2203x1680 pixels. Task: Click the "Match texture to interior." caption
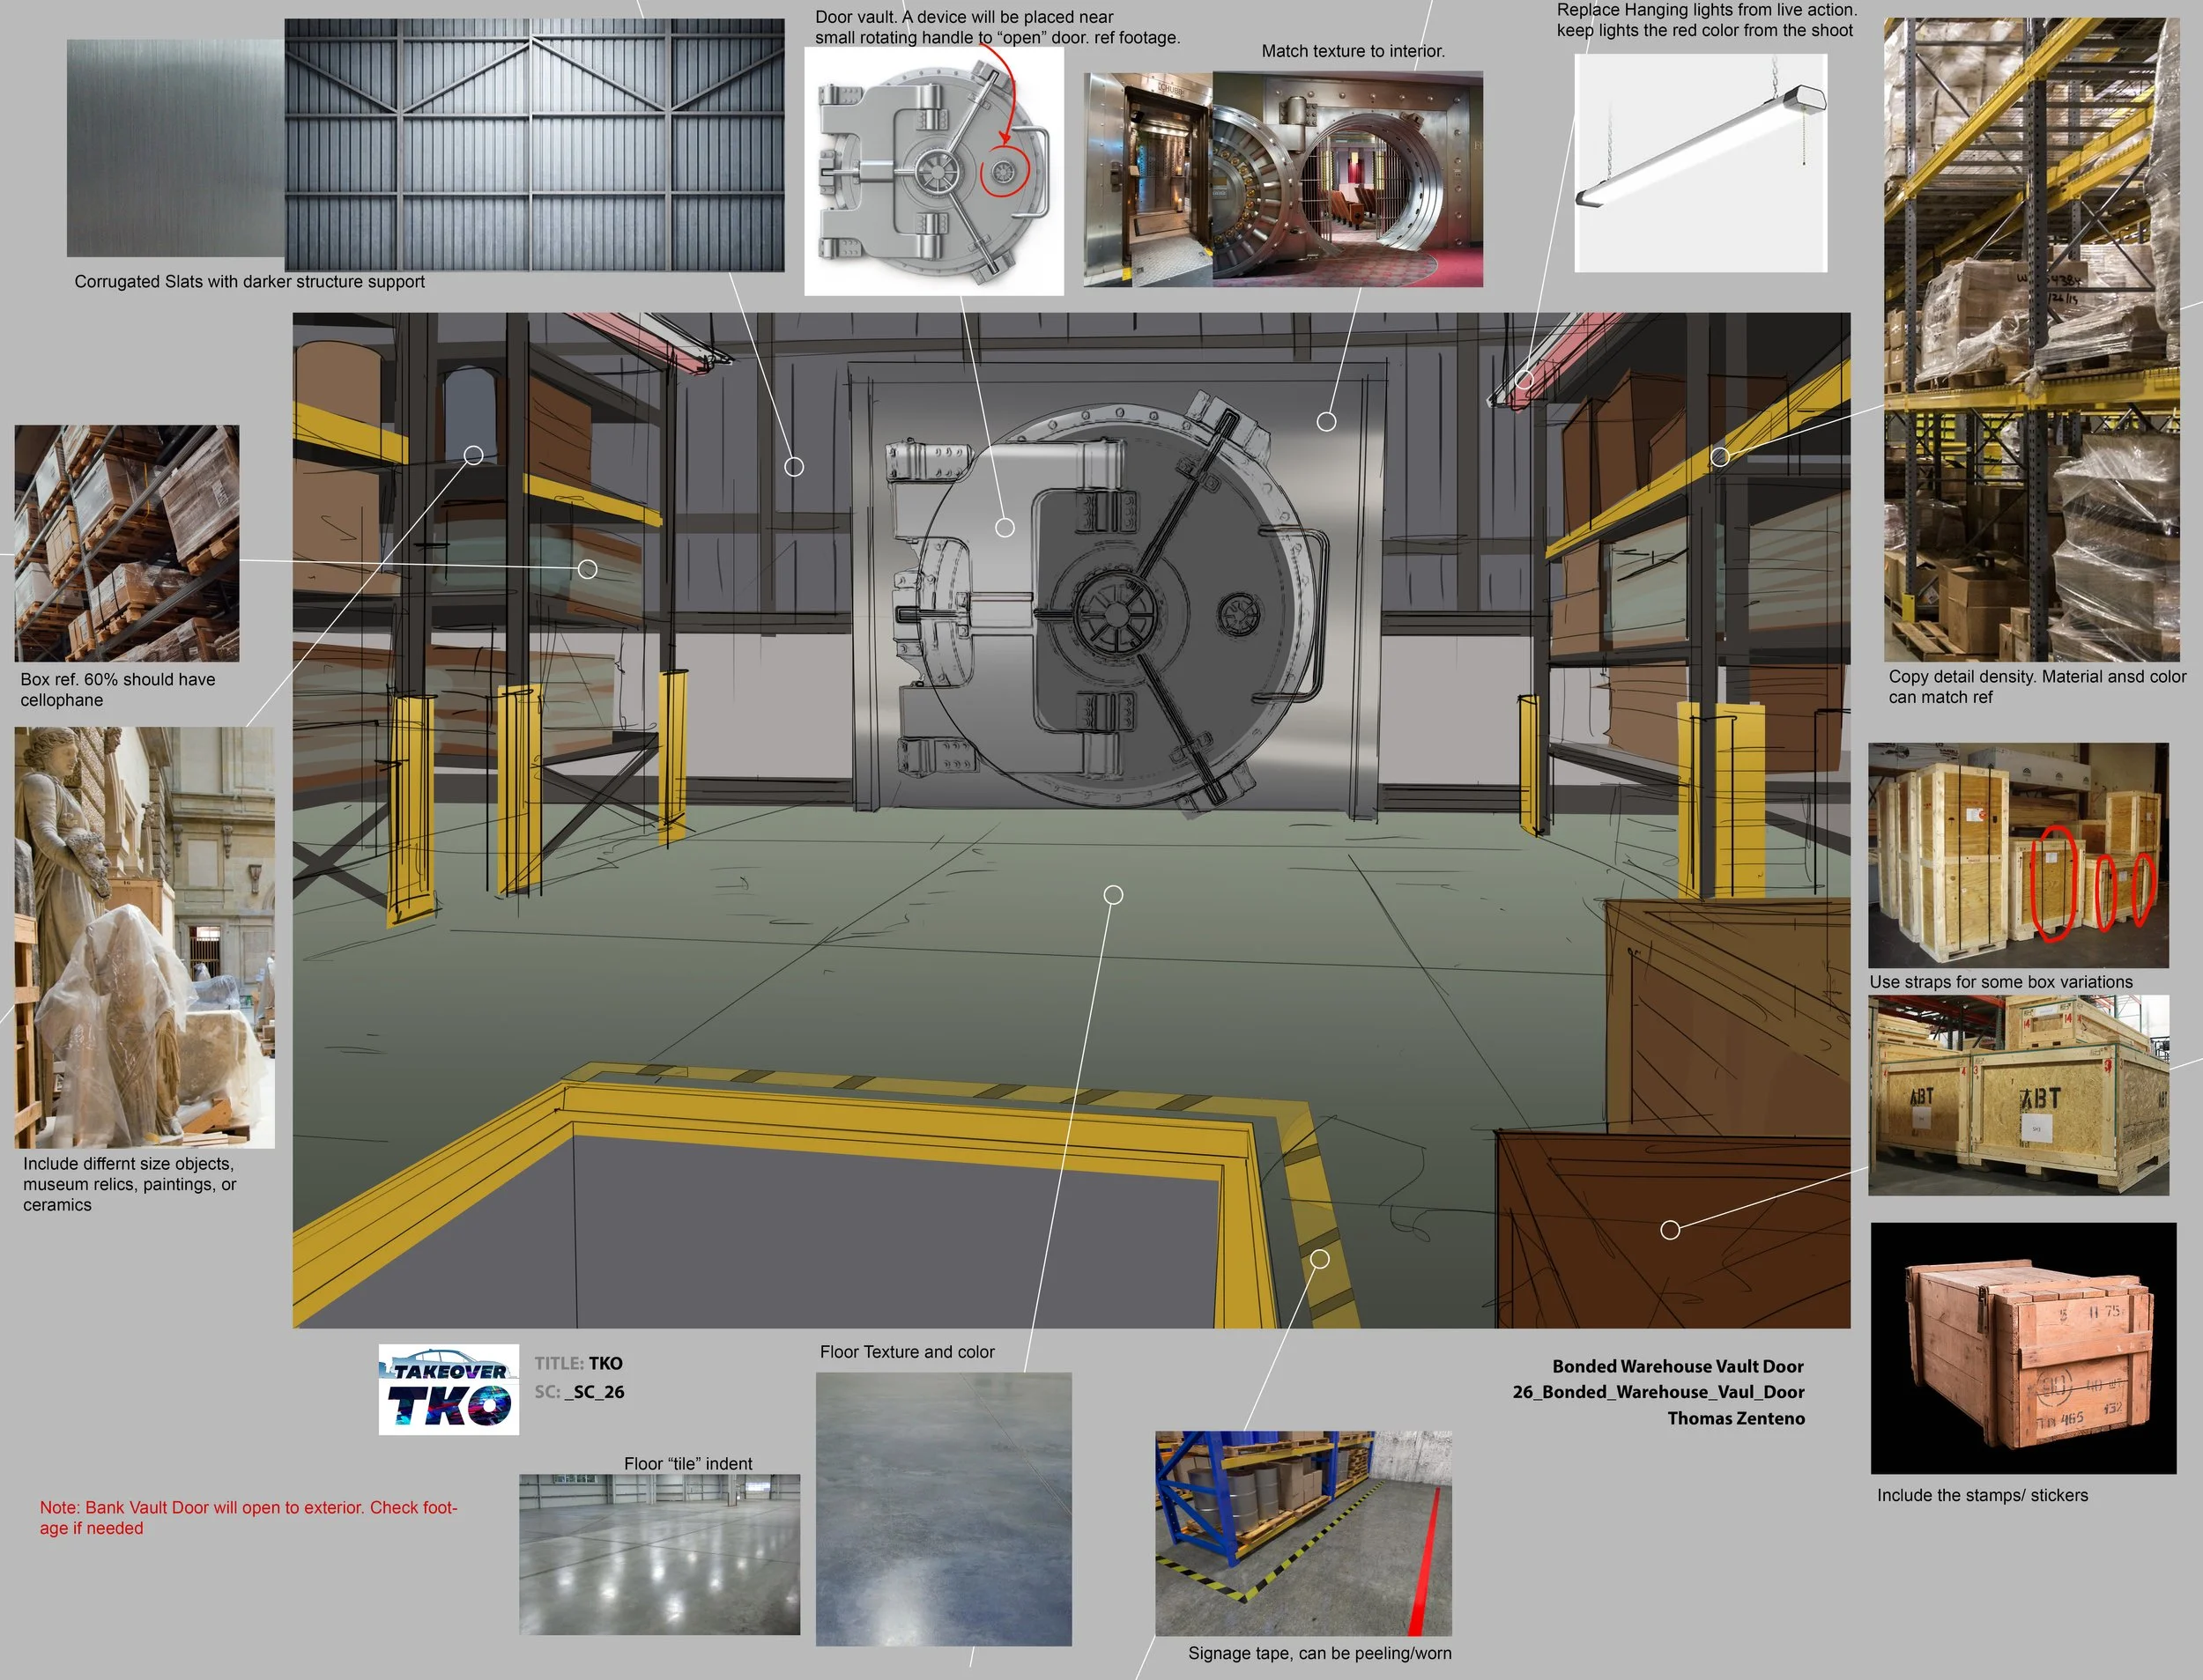1353,51
